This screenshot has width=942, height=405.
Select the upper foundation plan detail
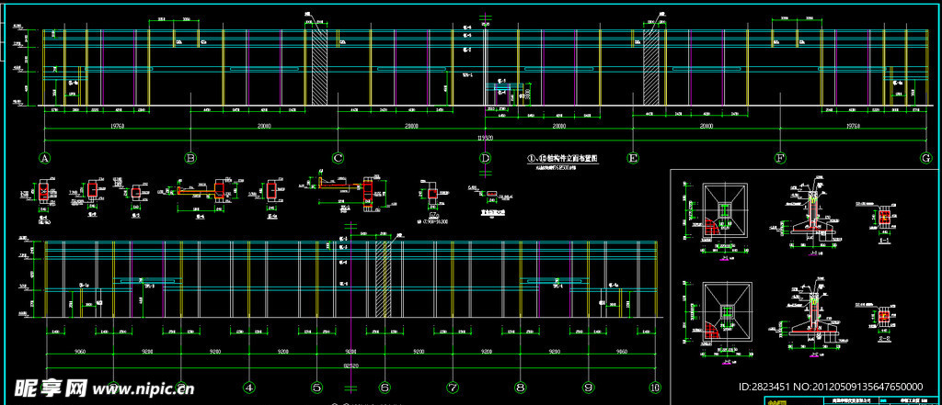pyautogui.click(x=726, y=212)
